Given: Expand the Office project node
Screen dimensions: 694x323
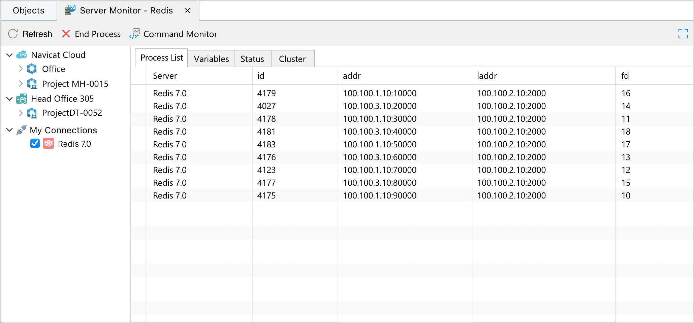Looking at the screenshot, I should (21, 69).
